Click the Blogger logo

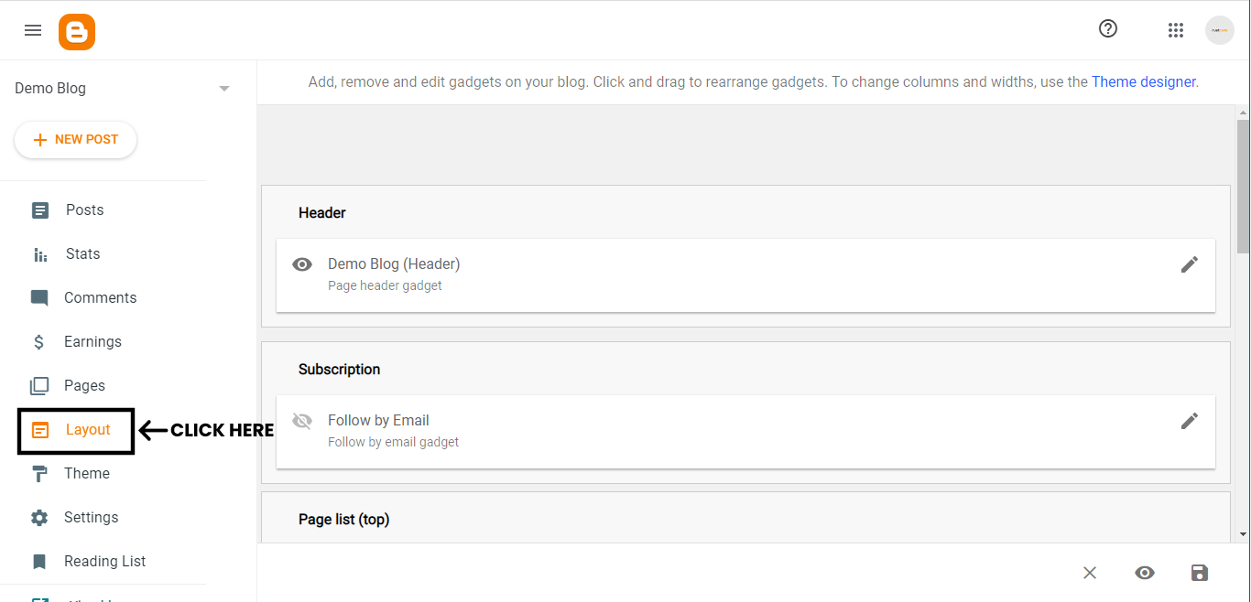pyautogui.click(x=77, y=31)
